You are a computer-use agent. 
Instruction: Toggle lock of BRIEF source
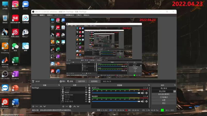(x=89, y=92)
